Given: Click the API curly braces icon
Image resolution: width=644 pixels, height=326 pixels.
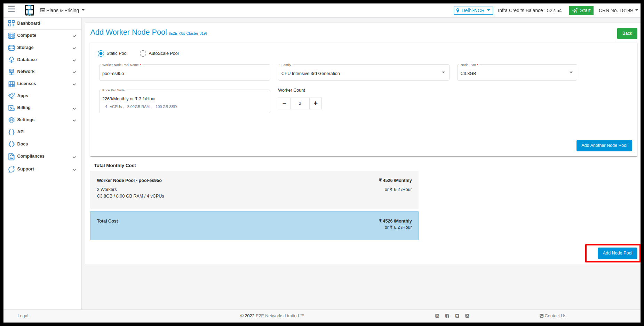Looking at the screenshot, I should coord(11,132).
